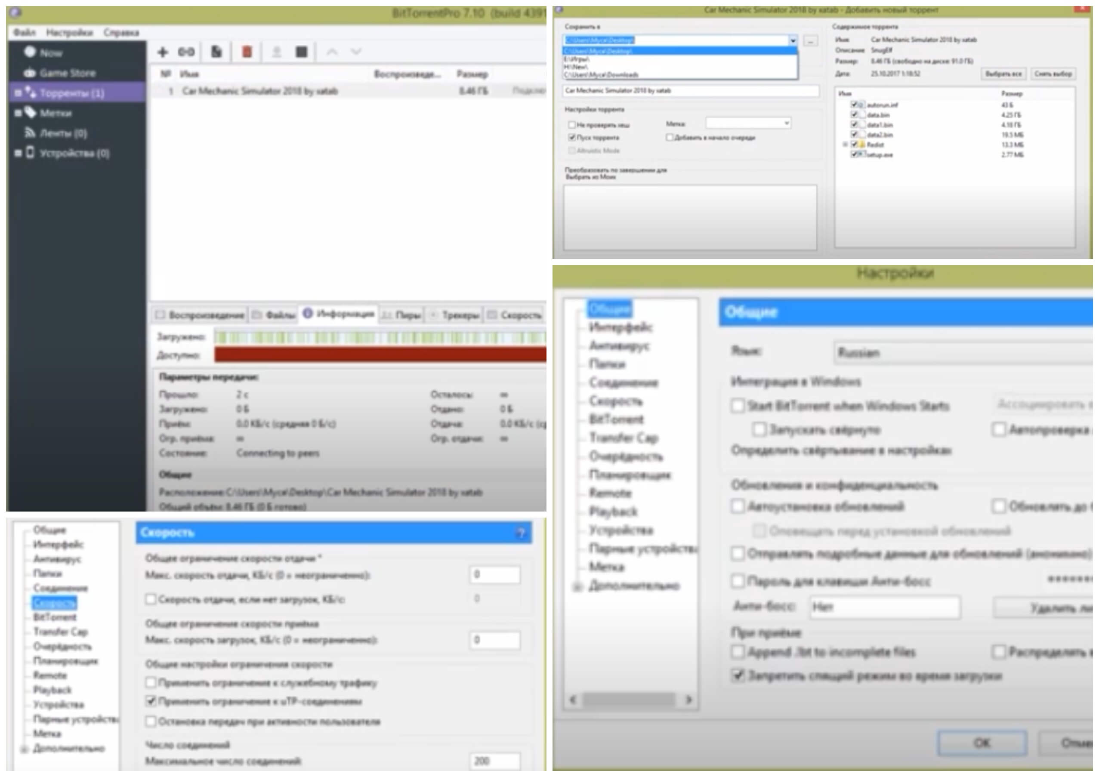The image size is (1099, 777).
Task: Click the Анти-босс hotkey field
Action: [x=885, y=607]
